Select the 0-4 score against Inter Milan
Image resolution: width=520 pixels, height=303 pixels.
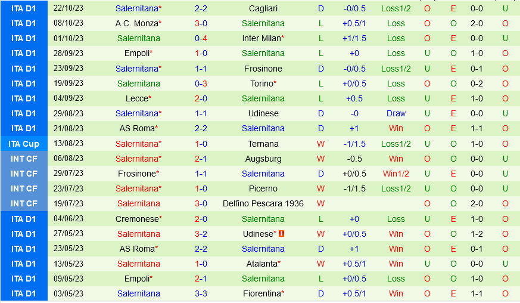pyautogui.click(x=201, y=38)
